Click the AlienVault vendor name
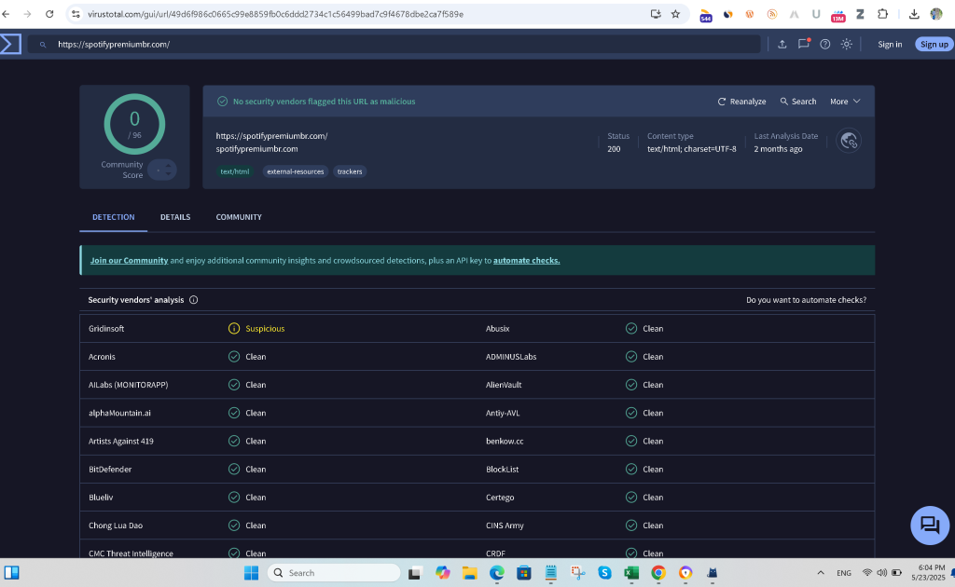The width and height of the screenshot is (955, 587). click(503, 385)
